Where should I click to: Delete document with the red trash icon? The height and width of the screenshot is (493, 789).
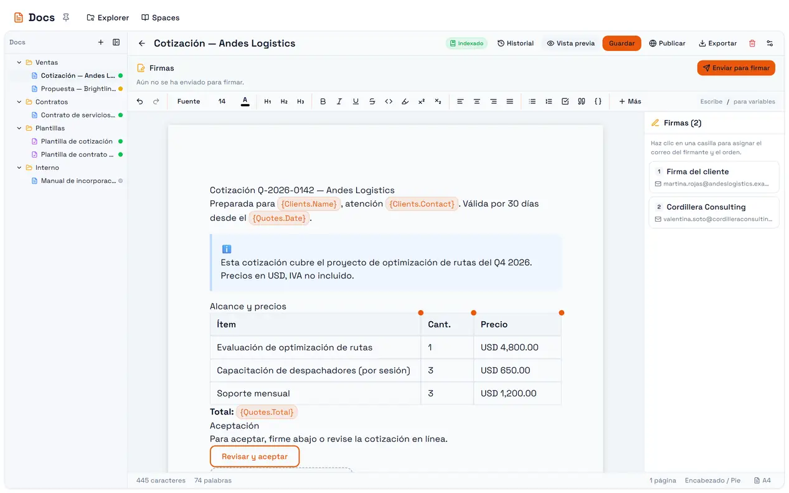click(752, 44)
